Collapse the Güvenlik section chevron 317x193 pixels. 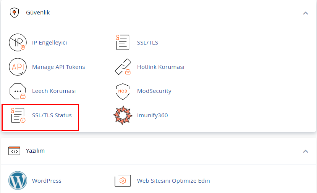click(305, 13)
